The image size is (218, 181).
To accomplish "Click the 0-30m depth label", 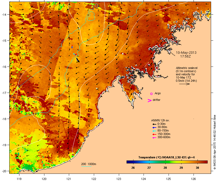I will (x=161, y=124).
